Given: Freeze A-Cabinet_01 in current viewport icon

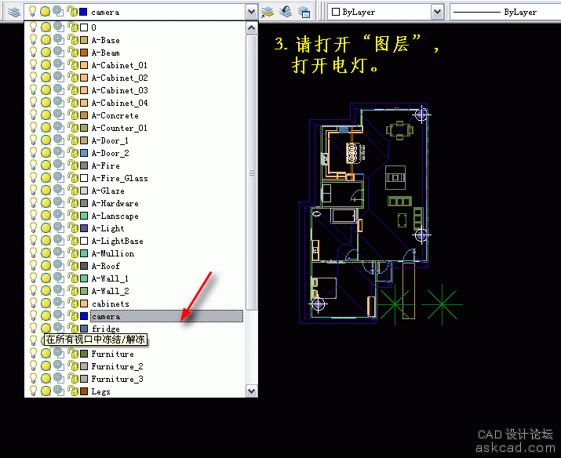Looking at the screenshot, I should 59,65.
